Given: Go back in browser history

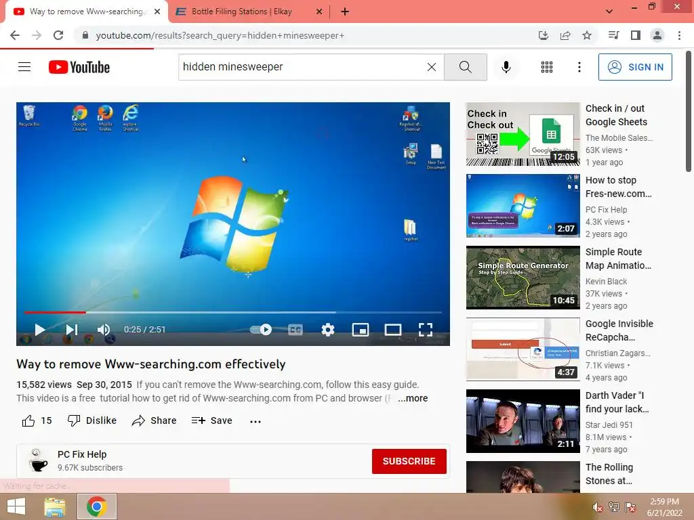Looking at the screenshot, I should click(15, 35).
